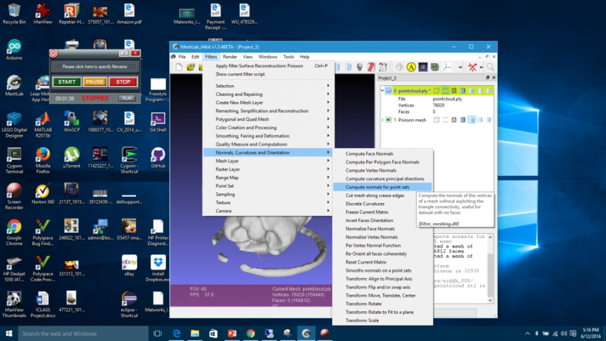Select the MATLAB R2015b desktop icon

43,125
